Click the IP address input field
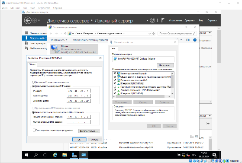This screenshot has height=163, width=242. tap(78, 91)
